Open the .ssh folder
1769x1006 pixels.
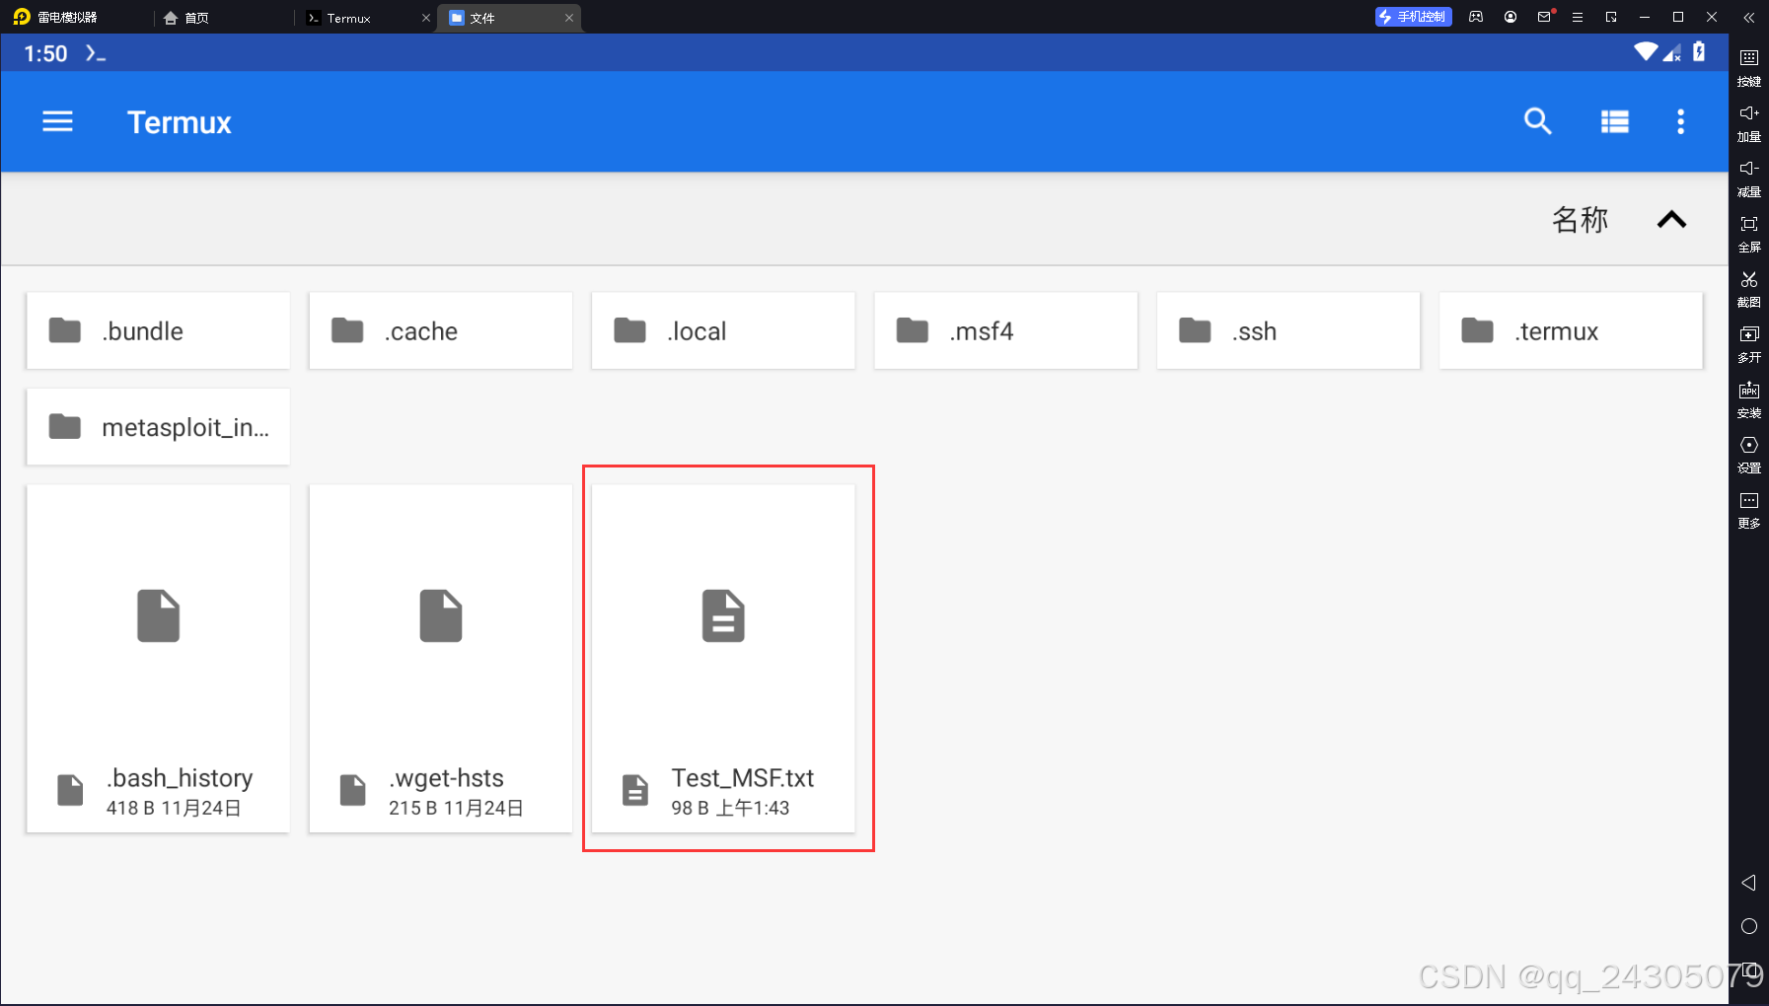click(1288, 330)
